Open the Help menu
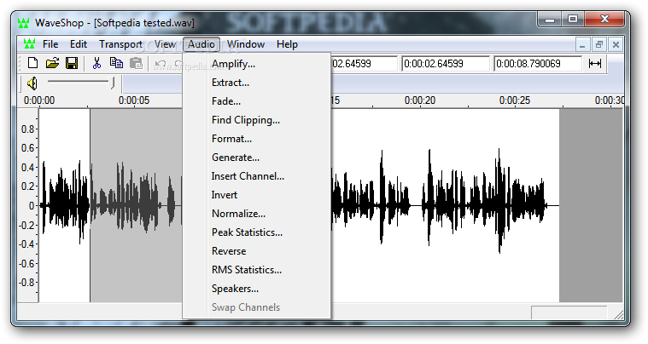Viewport: 648px width, 344px height. coord(287,44)
